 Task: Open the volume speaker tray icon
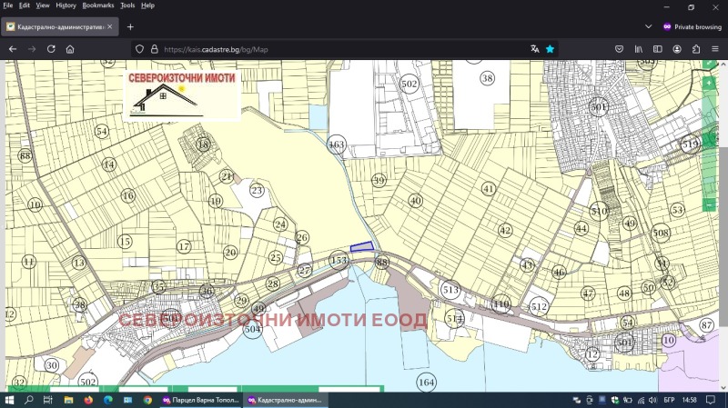click(x=652, y=400)
